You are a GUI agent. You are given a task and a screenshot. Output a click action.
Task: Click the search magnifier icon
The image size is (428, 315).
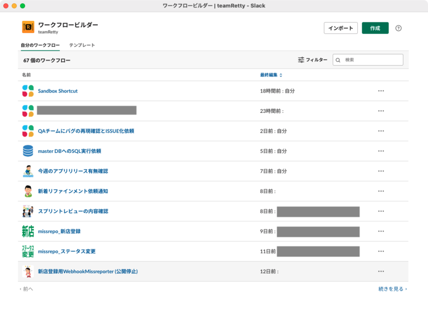pyautogui.click(x=338, y=60)
